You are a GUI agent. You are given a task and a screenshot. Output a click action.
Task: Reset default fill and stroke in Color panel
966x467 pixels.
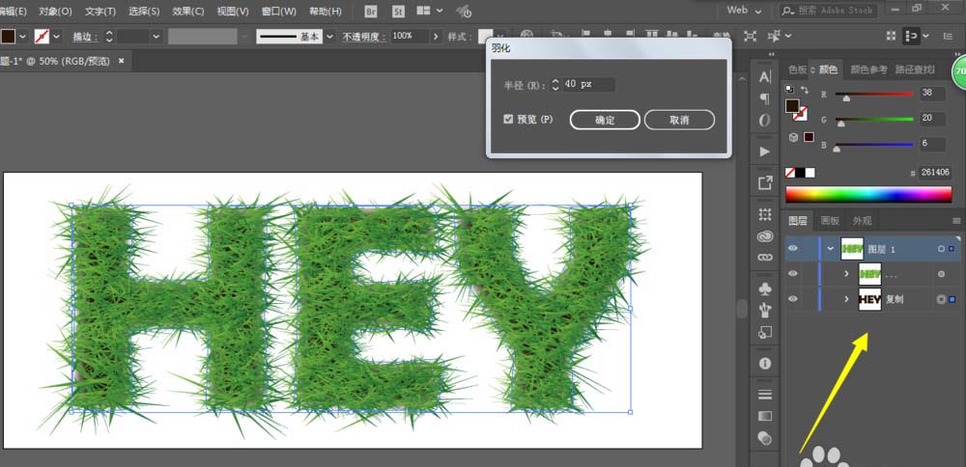(x=790, y=89)
